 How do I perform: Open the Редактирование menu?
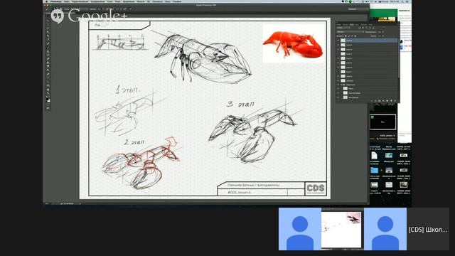80,1
